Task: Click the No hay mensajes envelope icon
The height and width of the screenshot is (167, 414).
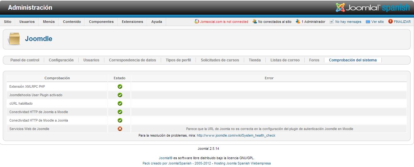Action: (332, 22)
